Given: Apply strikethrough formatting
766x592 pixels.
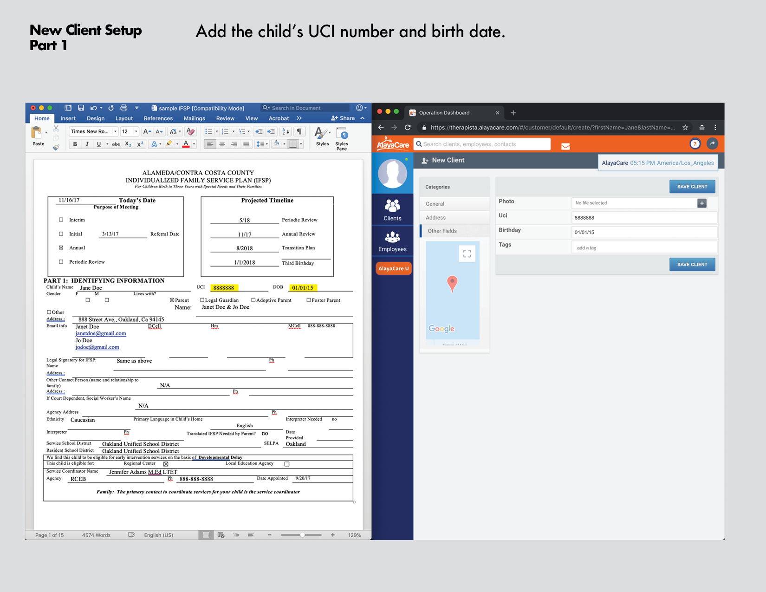Looking at the screenshot, I should coord(116,144).
